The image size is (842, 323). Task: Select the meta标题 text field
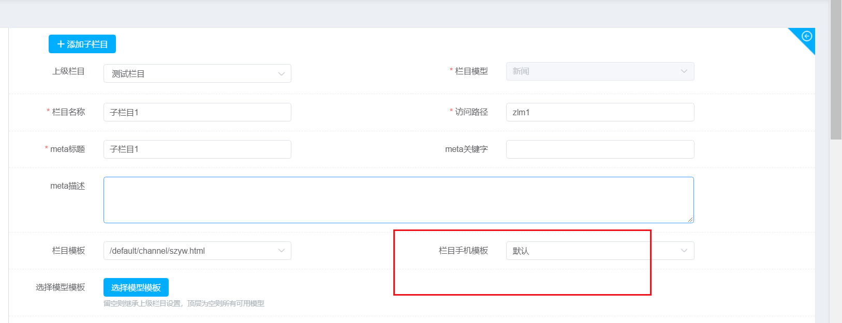[197, 149]
